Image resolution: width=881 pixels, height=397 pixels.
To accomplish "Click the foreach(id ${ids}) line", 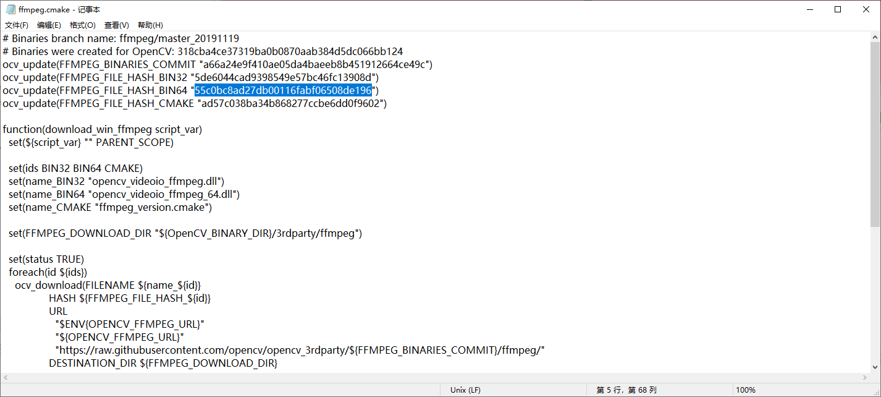I will [48, 271].
